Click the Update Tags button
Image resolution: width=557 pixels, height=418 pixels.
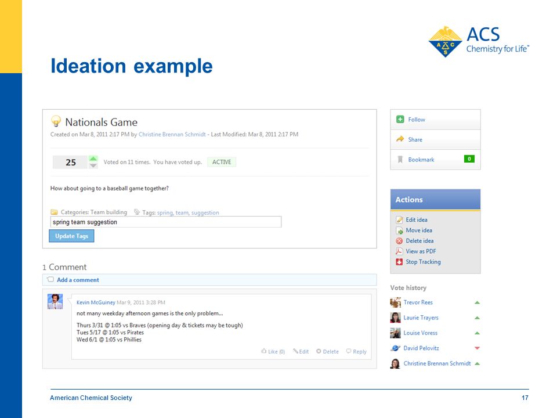[71, 236]
